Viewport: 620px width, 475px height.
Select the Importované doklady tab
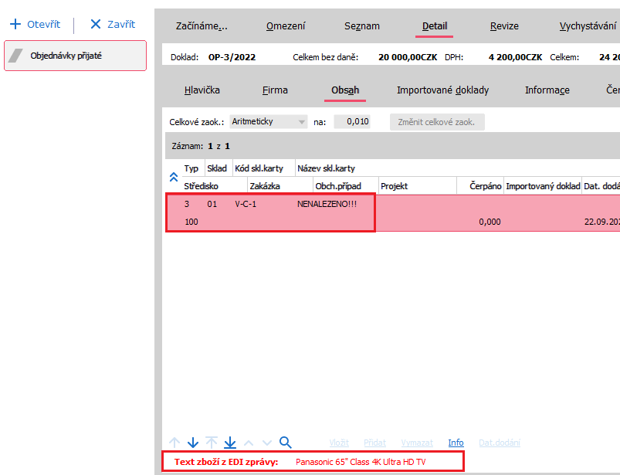point(442,90)
